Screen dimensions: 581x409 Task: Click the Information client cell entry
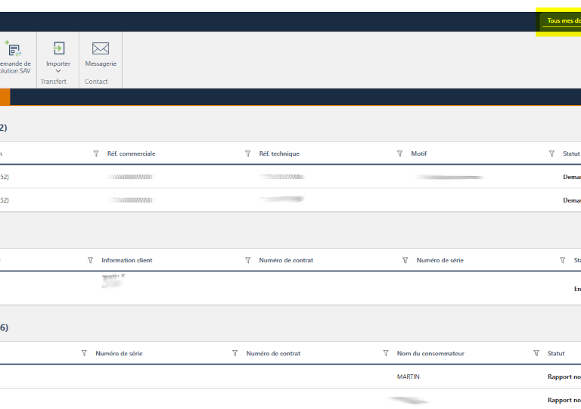[113, 281]
